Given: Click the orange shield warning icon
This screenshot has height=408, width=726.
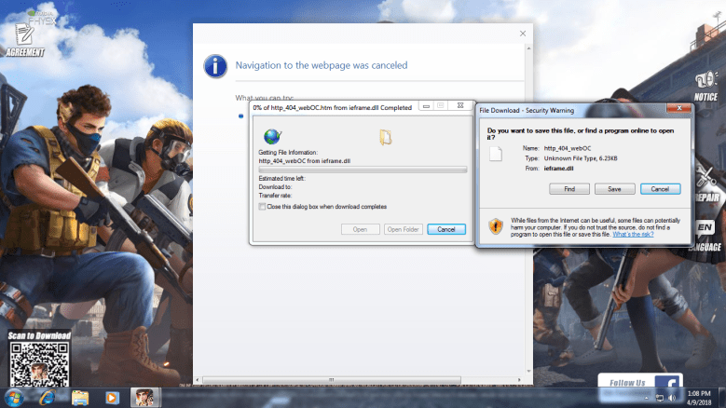Looking at the screenshot, I should click(x=496, y=226).
